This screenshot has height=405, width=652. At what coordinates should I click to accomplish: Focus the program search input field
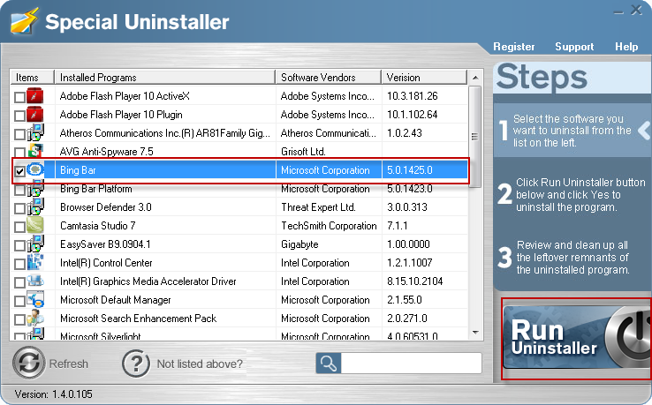point(411,363)
